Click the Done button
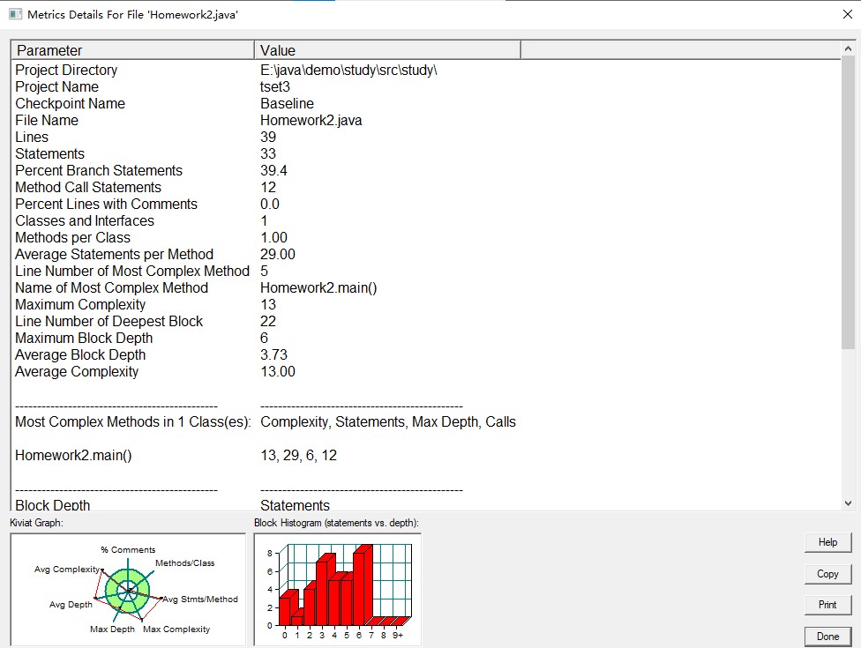This screenshot has height=648, width=861. point(827,637)
